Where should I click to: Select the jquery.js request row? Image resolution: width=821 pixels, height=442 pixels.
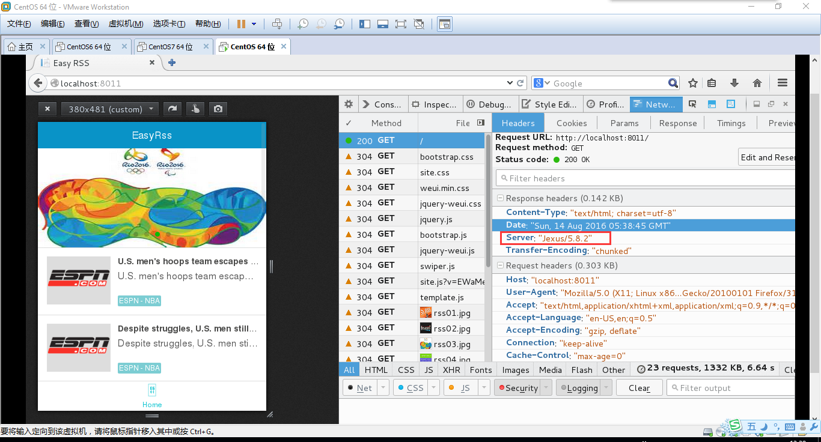tap(412, 219)
